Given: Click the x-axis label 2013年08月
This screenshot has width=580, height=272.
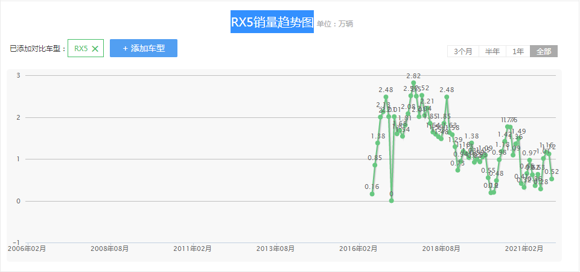Looking at the screenshot, I should [276, 249].
